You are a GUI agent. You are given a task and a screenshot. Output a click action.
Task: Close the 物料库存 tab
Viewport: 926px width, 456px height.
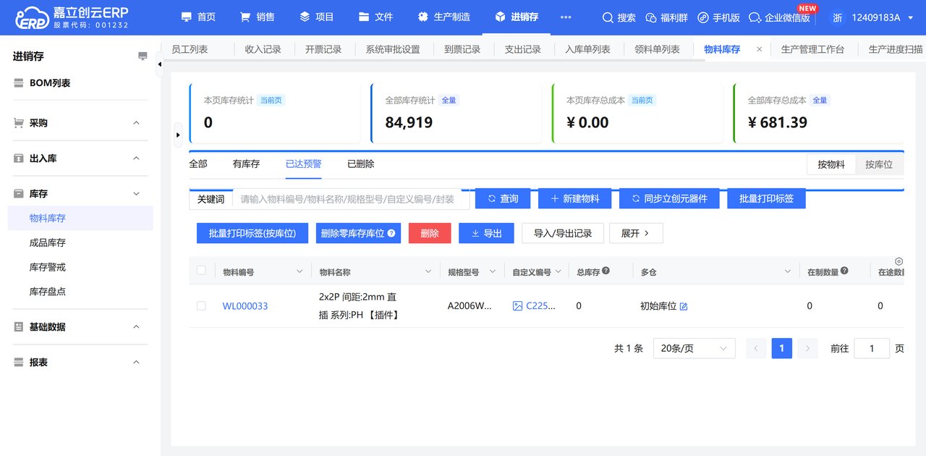[x=759, y=49]
